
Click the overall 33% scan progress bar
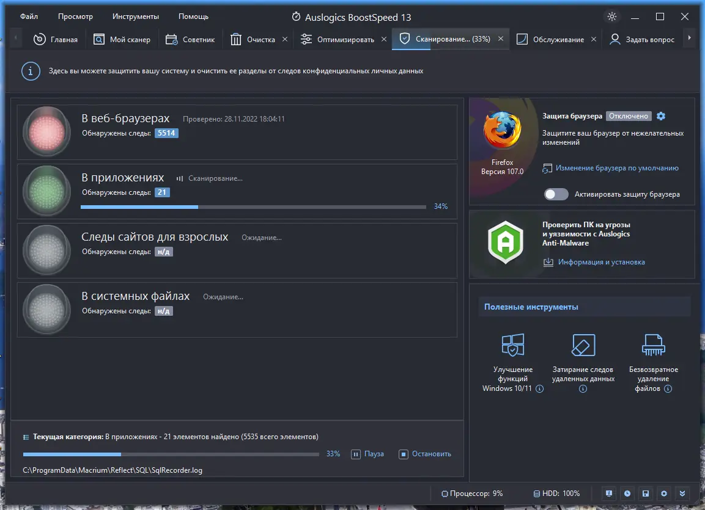[x=171, y=454]
